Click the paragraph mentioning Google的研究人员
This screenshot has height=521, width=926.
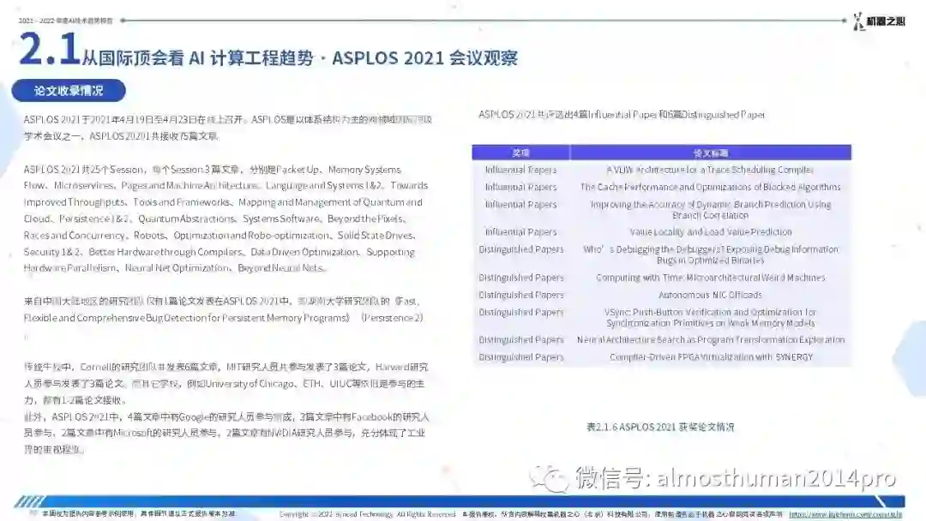(225, 433)
